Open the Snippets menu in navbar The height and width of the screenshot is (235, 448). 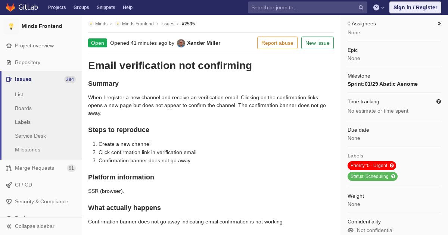click(106, 7)
